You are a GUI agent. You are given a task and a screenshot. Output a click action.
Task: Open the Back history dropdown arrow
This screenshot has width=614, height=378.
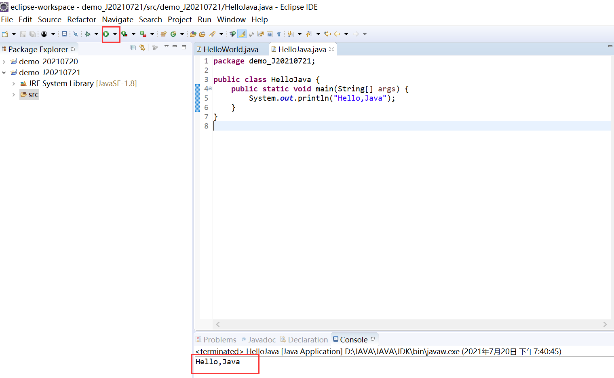(x=346, y=34)
